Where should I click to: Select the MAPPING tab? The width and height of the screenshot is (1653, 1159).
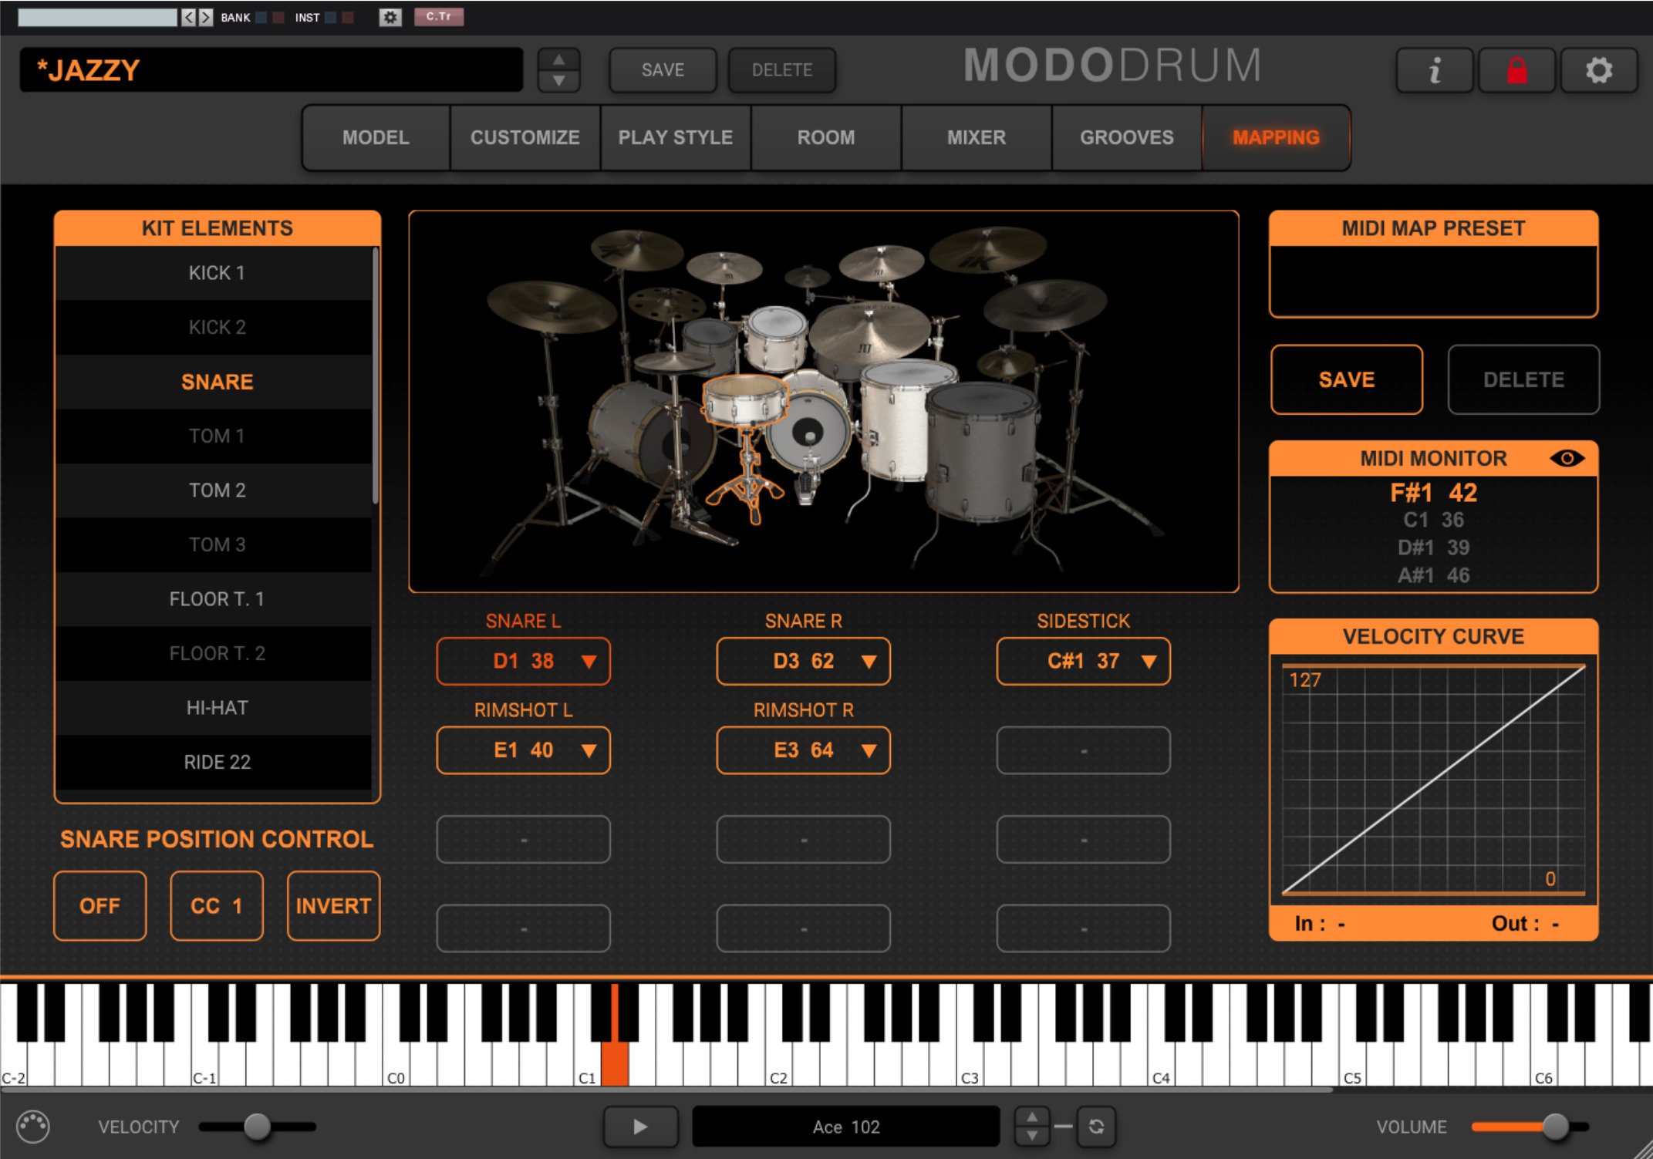pyautogui.click(x=1277, y=137)
